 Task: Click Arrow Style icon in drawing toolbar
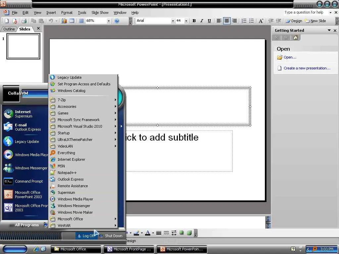pos(174,233)
